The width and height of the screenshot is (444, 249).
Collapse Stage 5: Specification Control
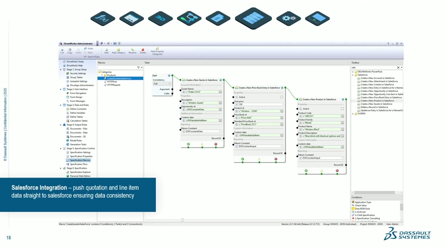point(60,148)
